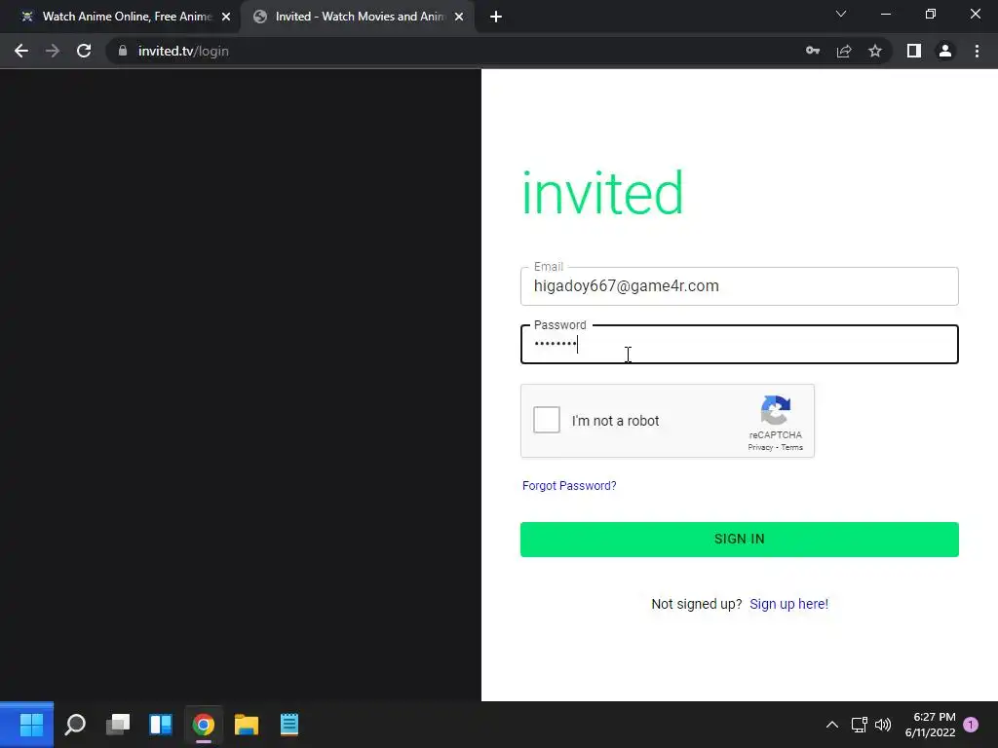Follow the Sign up here! link
Viewport: 998px width, 748px height.
[788, 604]
